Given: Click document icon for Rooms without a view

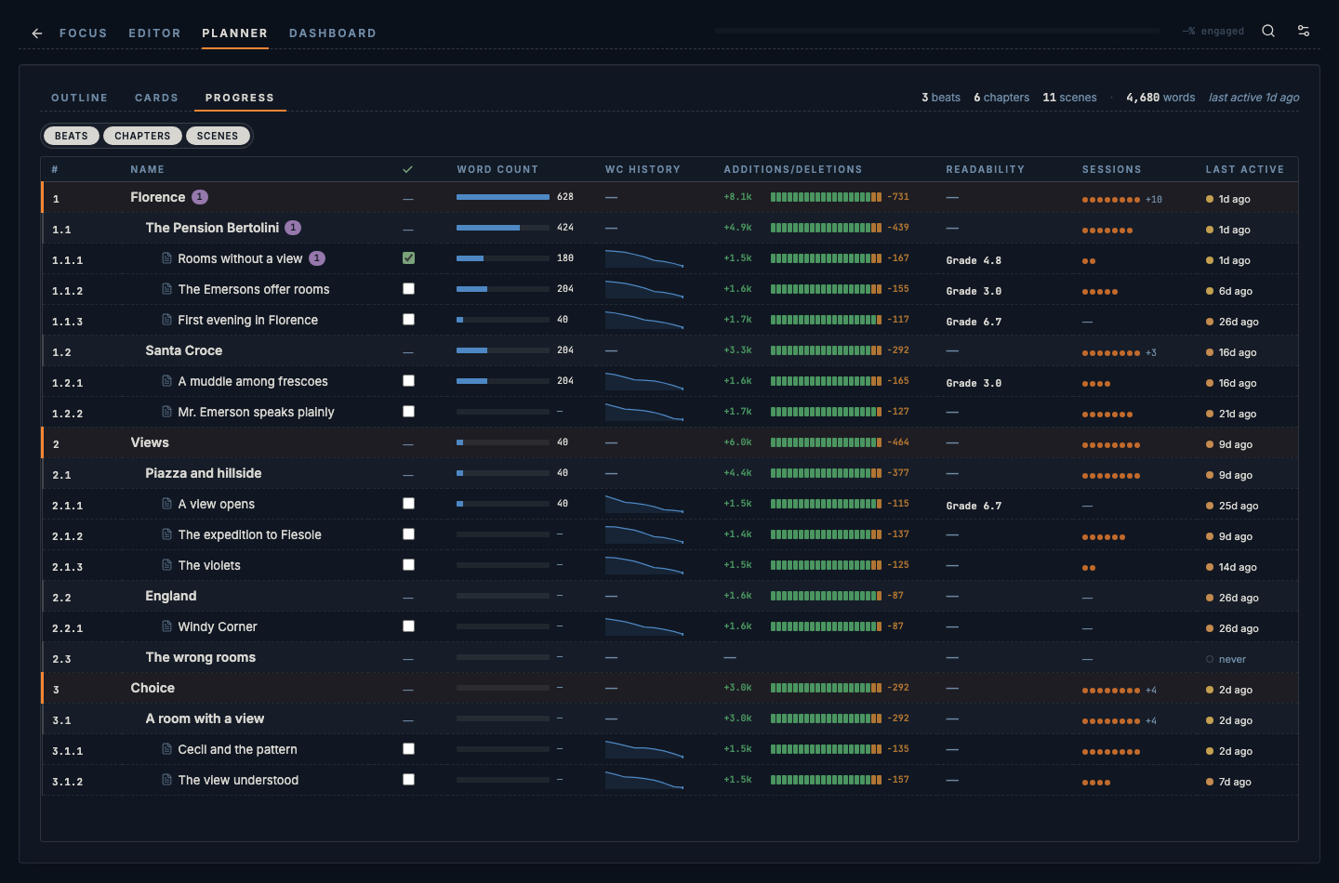Looking at the screenshot, I should pyautogui.click(x=167, y=258).
